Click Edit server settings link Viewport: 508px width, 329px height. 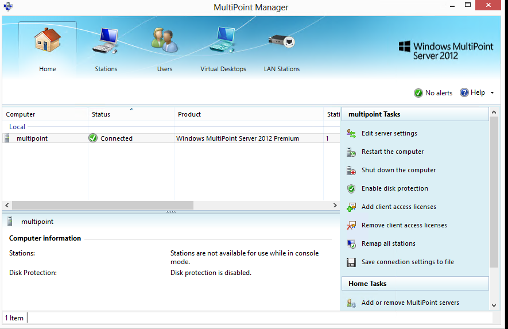(389, 133)
